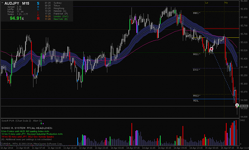
Task: Select the 'DS1^' level label
Action: [196, 69]
